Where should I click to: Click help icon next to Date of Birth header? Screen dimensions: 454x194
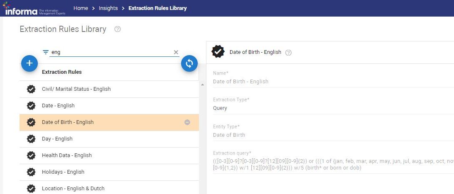(289, 53)
